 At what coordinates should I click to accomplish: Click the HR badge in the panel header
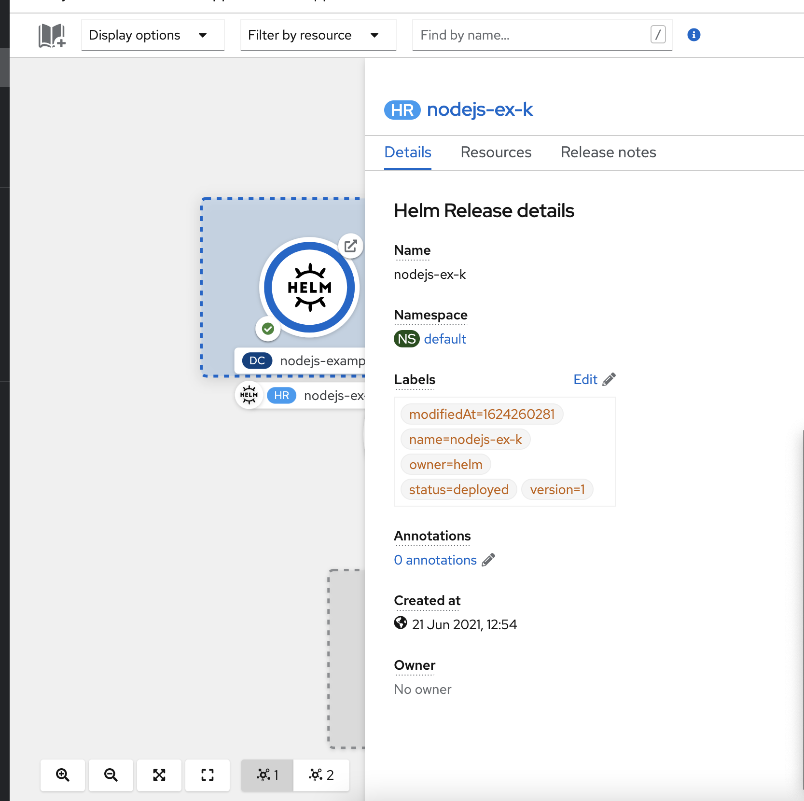coord(402,110)
